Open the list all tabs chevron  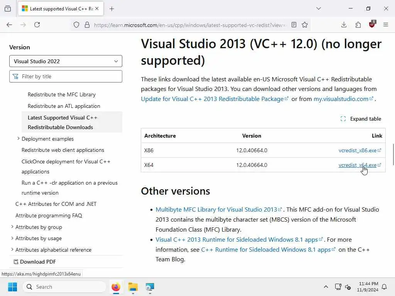pyautogui.click(x=319, y=8)
